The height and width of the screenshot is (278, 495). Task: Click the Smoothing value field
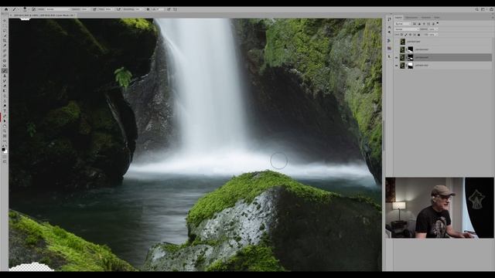138,9
